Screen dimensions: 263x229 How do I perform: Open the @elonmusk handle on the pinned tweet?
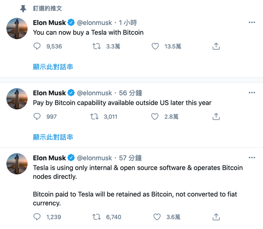point(94,23)
